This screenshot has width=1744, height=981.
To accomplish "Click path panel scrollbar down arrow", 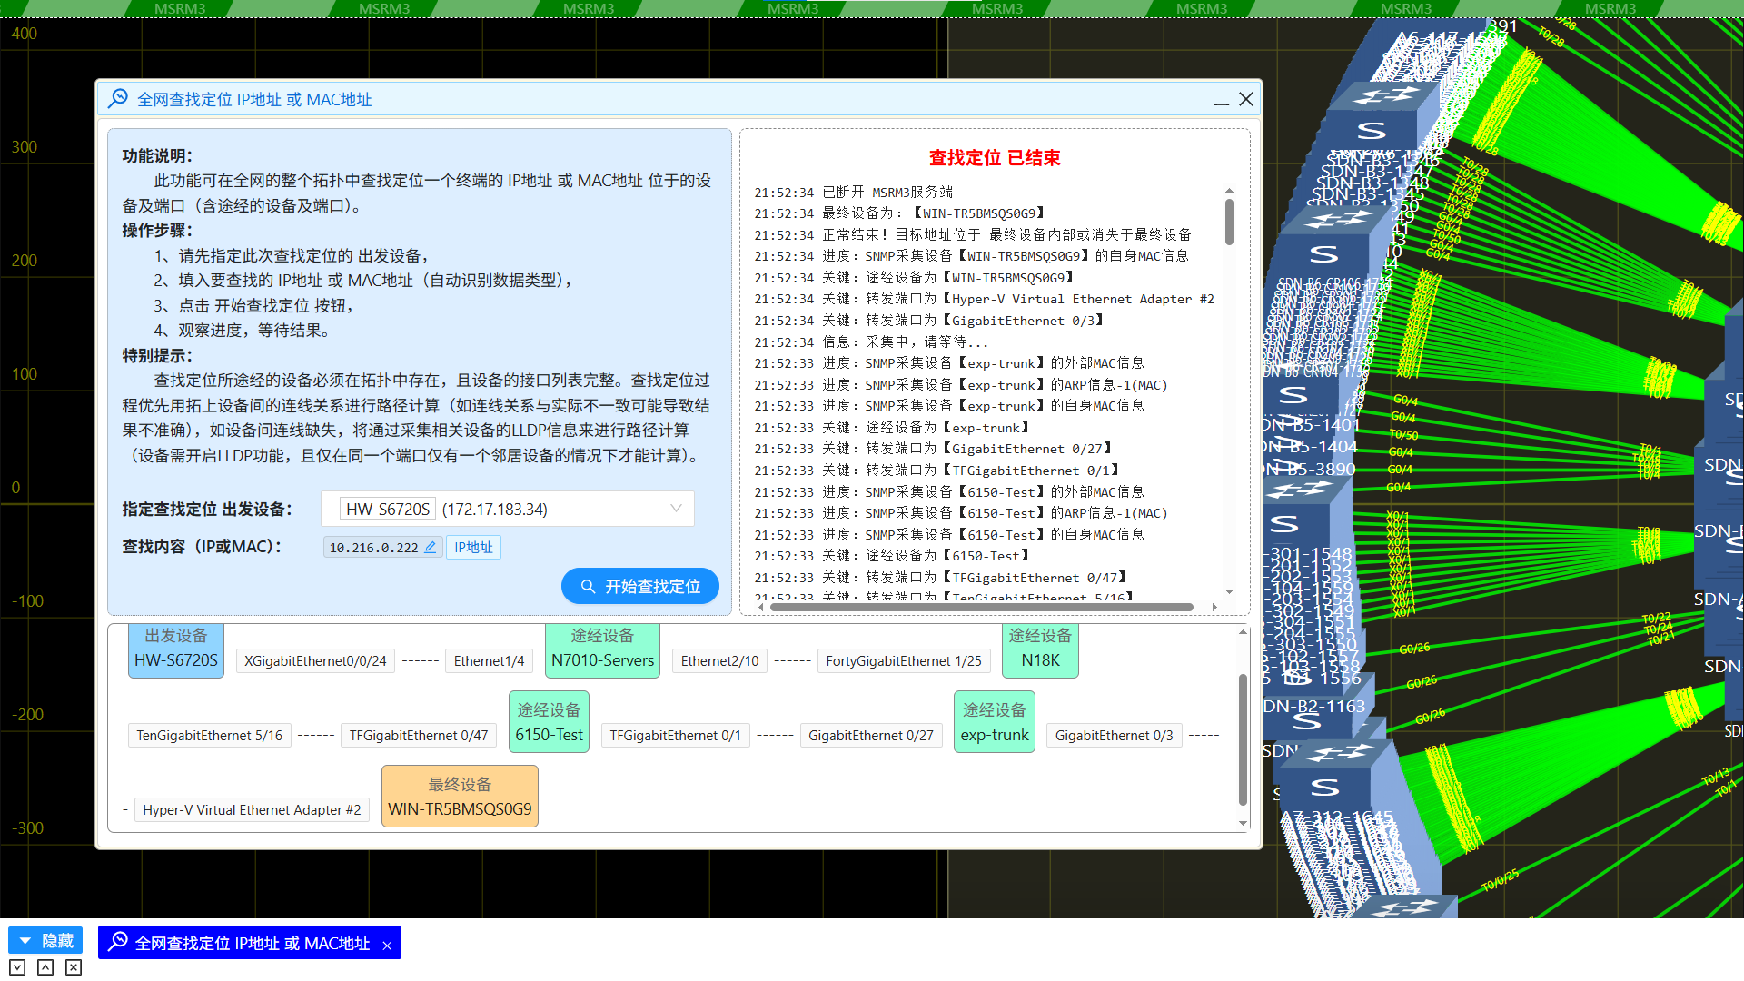I will [1243, 823].
